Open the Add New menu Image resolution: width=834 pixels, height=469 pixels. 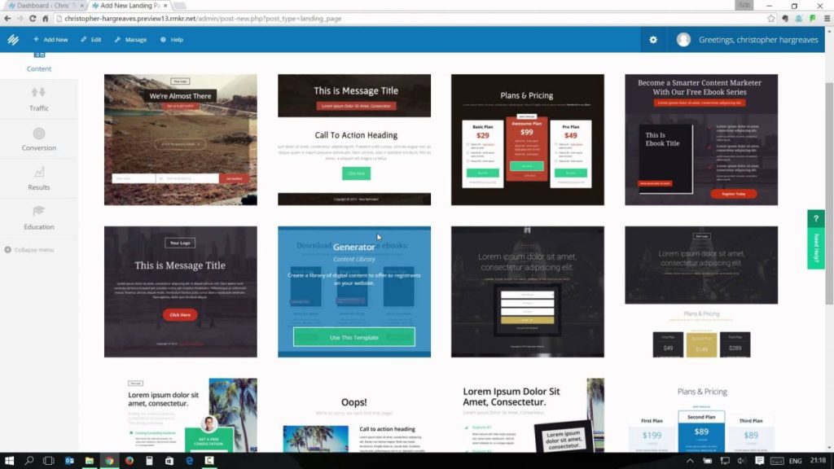coord(50,40)
